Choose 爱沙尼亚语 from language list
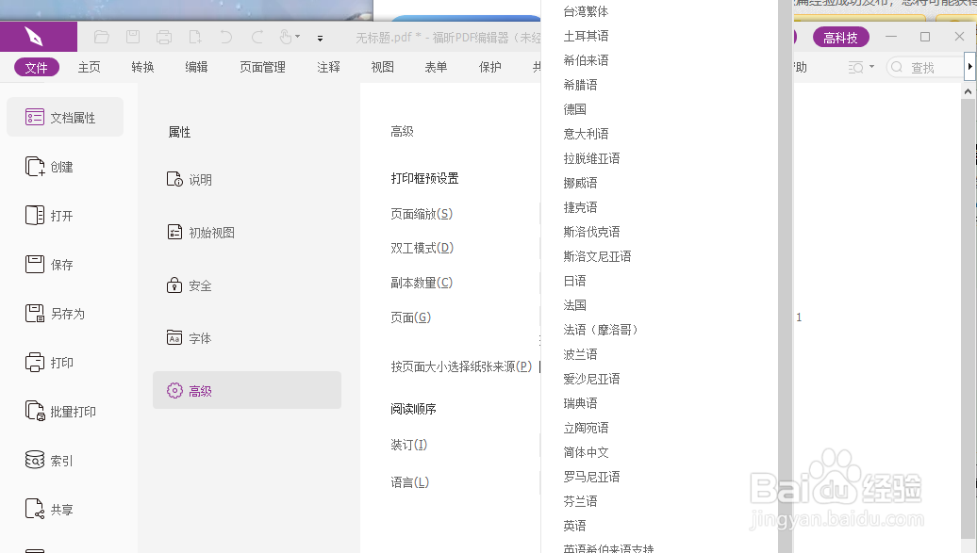Image resolution: width=977 pixels, height=553 pixels. [x=591, y=379]
